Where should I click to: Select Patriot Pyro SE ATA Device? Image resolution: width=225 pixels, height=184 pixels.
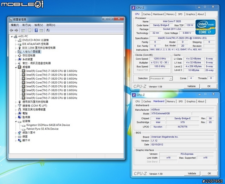(x=43, y=129)
